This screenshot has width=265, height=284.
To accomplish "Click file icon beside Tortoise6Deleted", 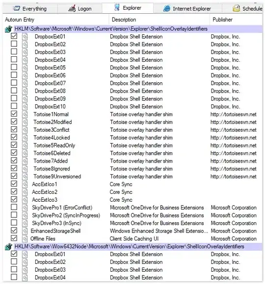I will tap(25, 153).
